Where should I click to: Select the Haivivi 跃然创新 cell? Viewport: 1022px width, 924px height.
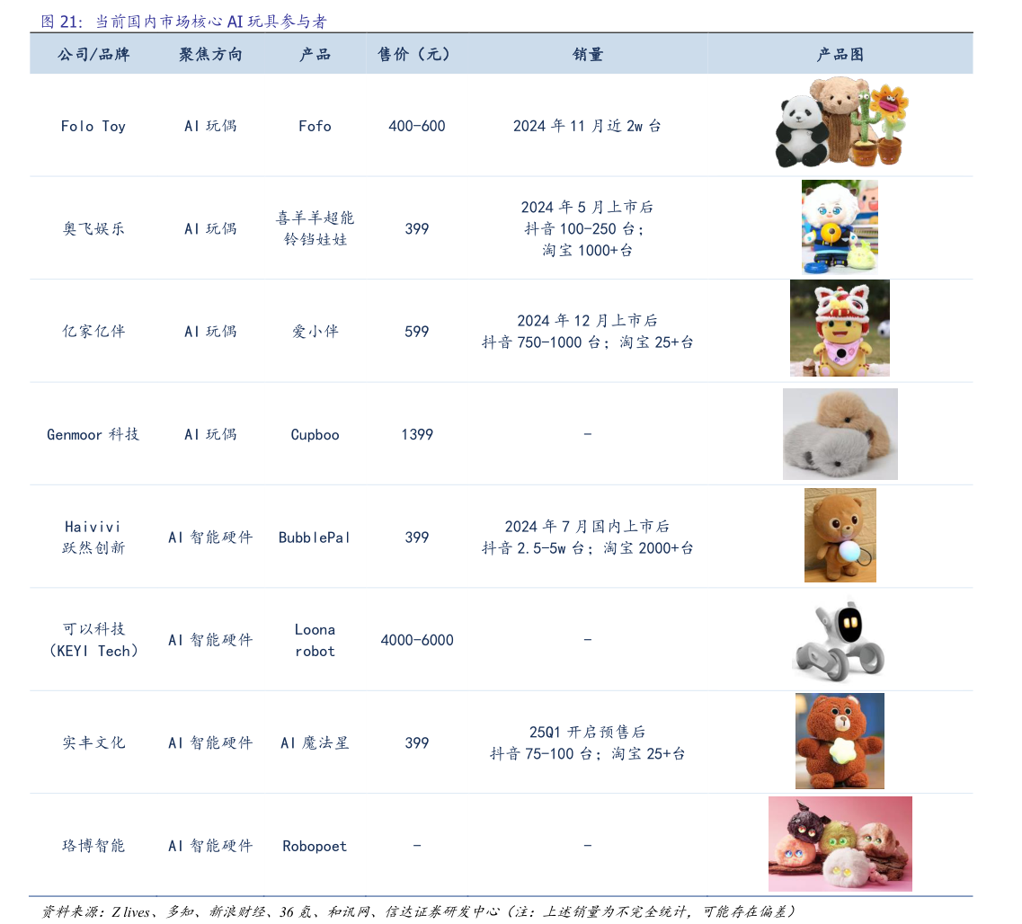[x=93, y=537]
